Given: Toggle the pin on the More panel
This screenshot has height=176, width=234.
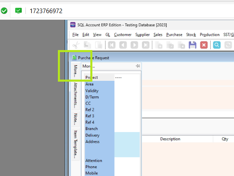Looking at the screenshot, I should (138, 66).
